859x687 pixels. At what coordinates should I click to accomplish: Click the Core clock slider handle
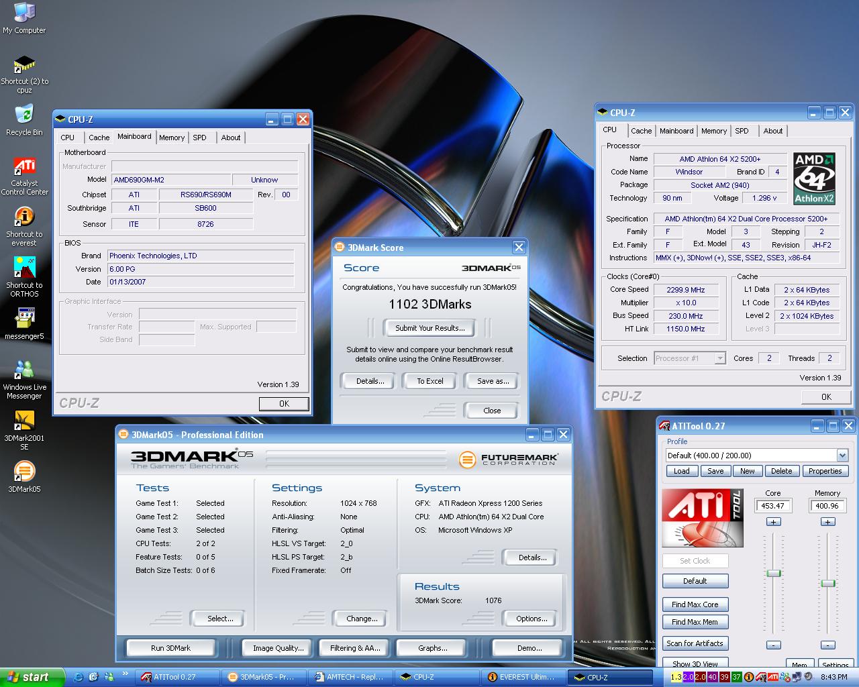pyautogui.click(x=773, y=573)
